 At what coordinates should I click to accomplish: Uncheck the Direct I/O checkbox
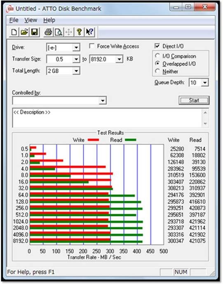click(157, 46)
